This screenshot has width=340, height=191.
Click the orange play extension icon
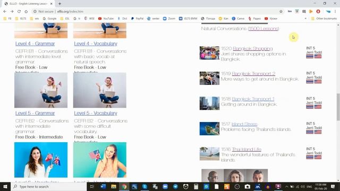[311, 12]
